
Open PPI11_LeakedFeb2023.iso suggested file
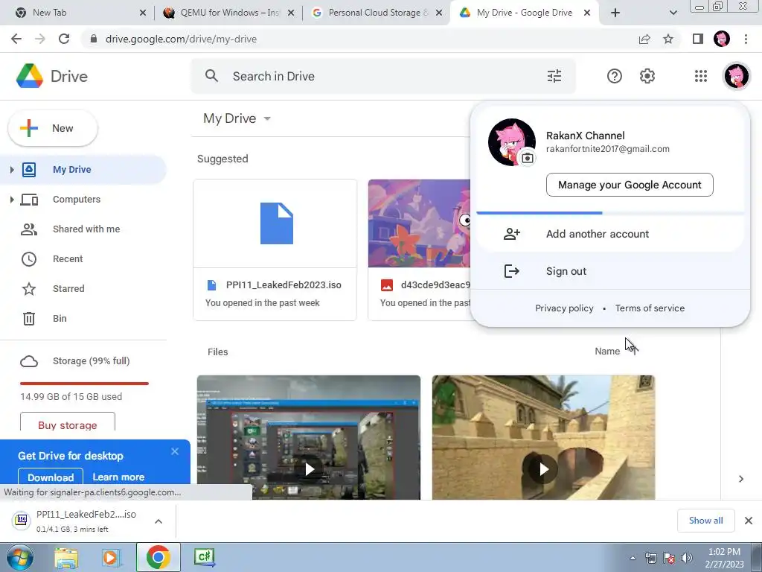pyautogui.click(x=275, y=250)
